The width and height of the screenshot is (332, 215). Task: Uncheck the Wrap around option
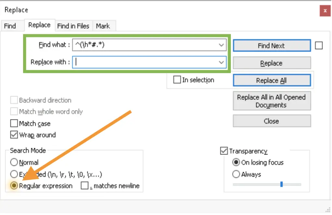[x=14, y=135]
